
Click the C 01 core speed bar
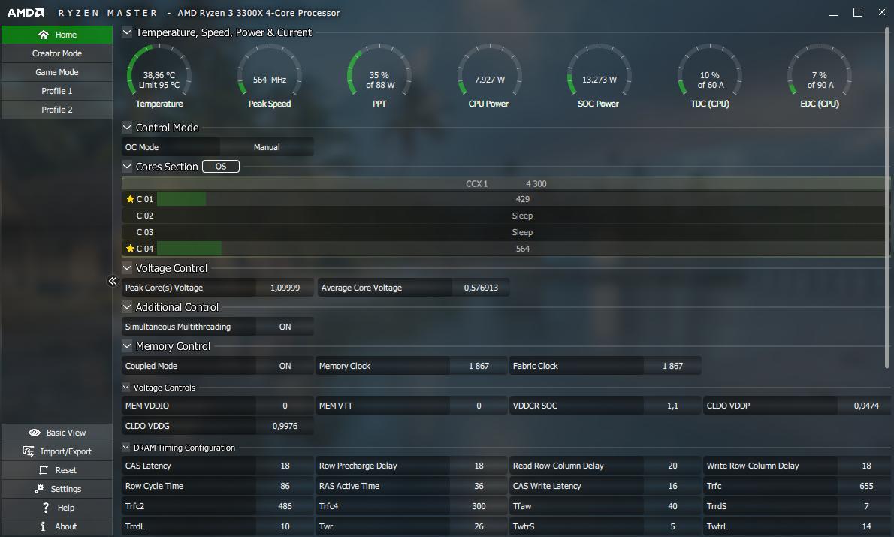(x=181, y=199)
